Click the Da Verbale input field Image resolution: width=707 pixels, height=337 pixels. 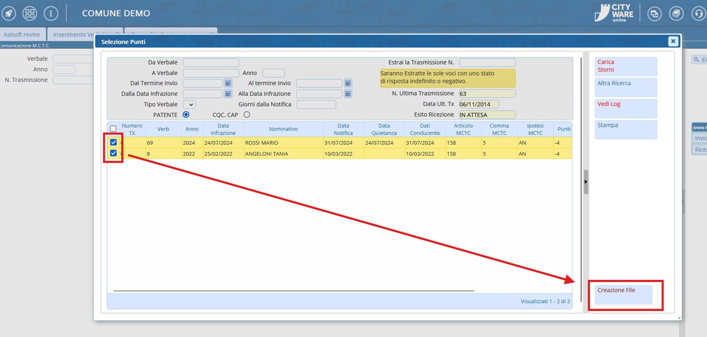[210, 63]
